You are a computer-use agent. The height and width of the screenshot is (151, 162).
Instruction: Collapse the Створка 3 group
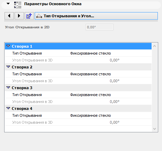[8, 88]
